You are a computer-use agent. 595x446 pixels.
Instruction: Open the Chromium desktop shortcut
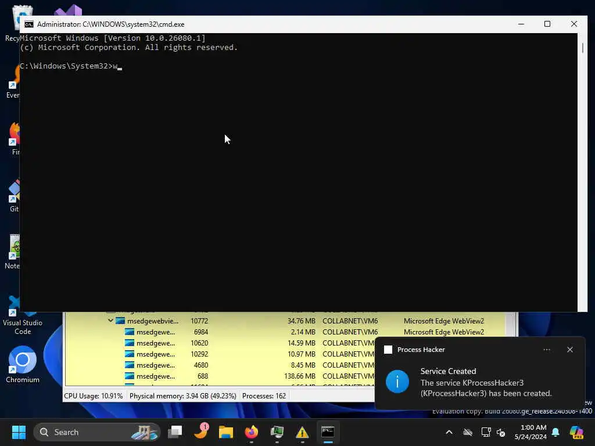(x=23, y=364)
